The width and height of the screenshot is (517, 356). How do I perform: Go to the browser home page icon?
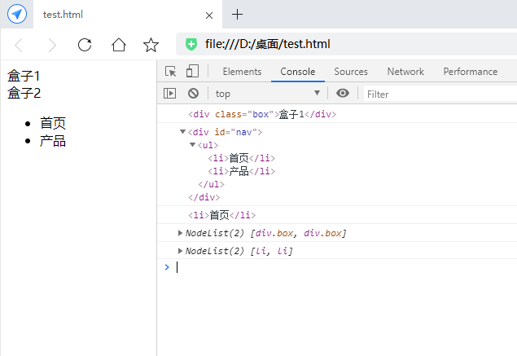point(119,45)
